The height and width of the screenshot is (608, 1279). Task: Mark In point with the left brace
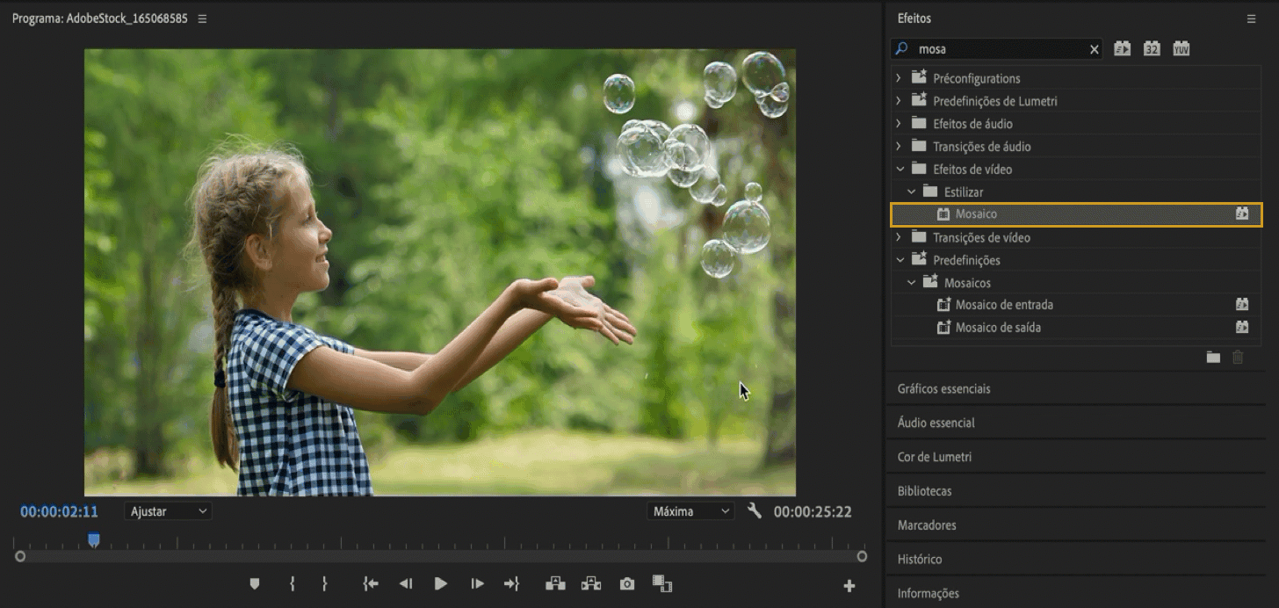[292, 583]
